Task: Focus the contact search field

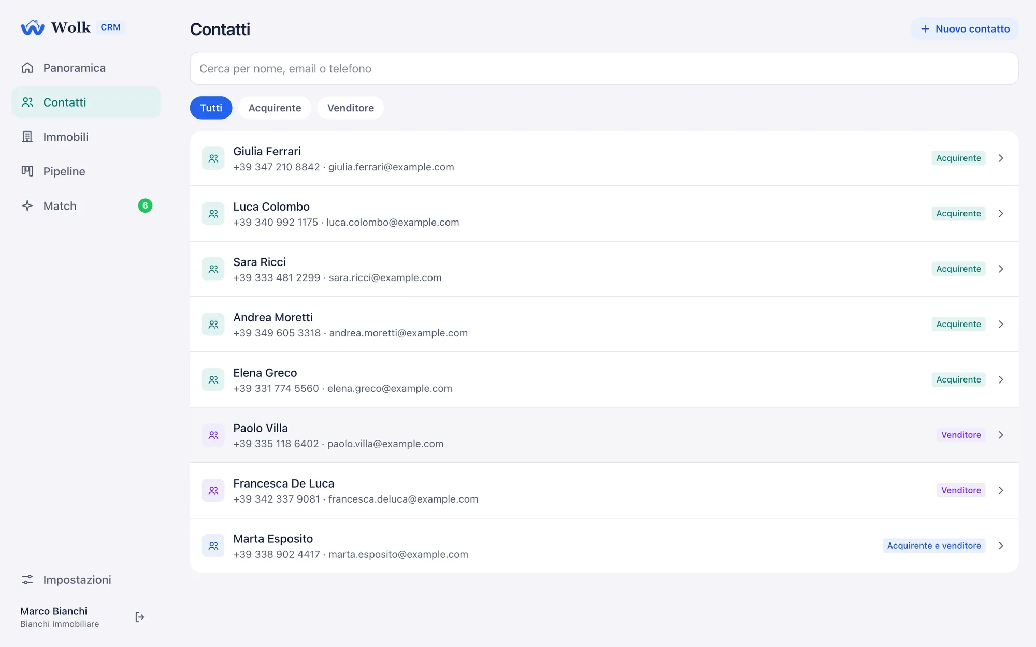Action: click(x=604, y=68)
